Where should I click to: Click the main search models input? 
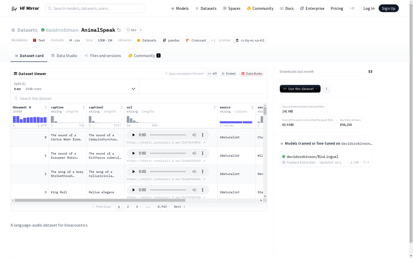point(95,8)
